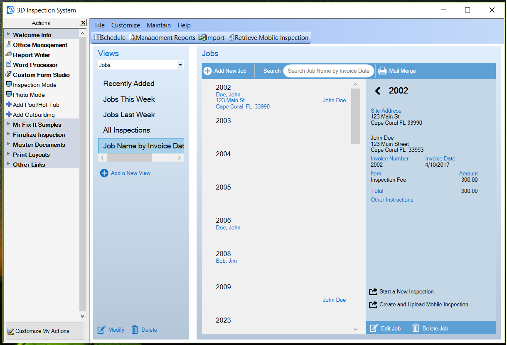Click the Retrieve Mobile Inspection phone icon
507x345 pixels.
tap(231, 37)
